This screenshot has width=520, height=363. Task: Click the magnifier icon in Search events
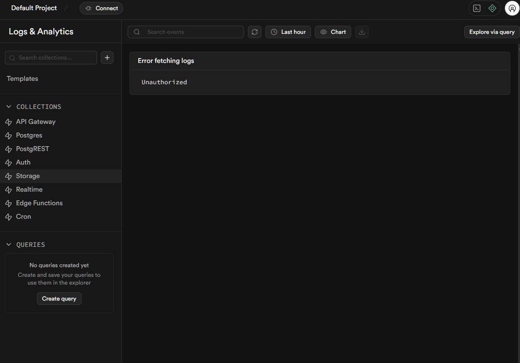point(137,32)
